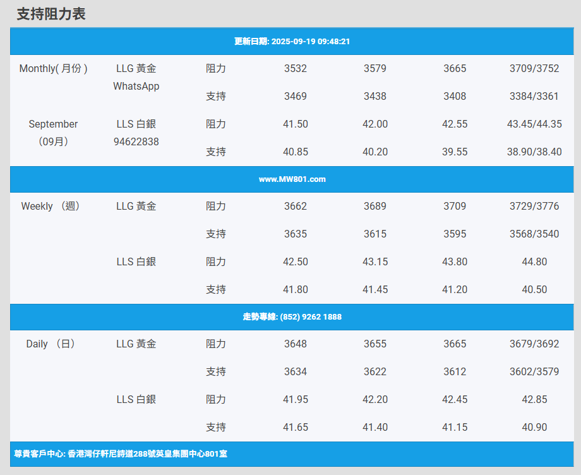Select the Weekly (週) section label
Image resolution: width=581 pixels, height=475 pixels.
(52, 207)
